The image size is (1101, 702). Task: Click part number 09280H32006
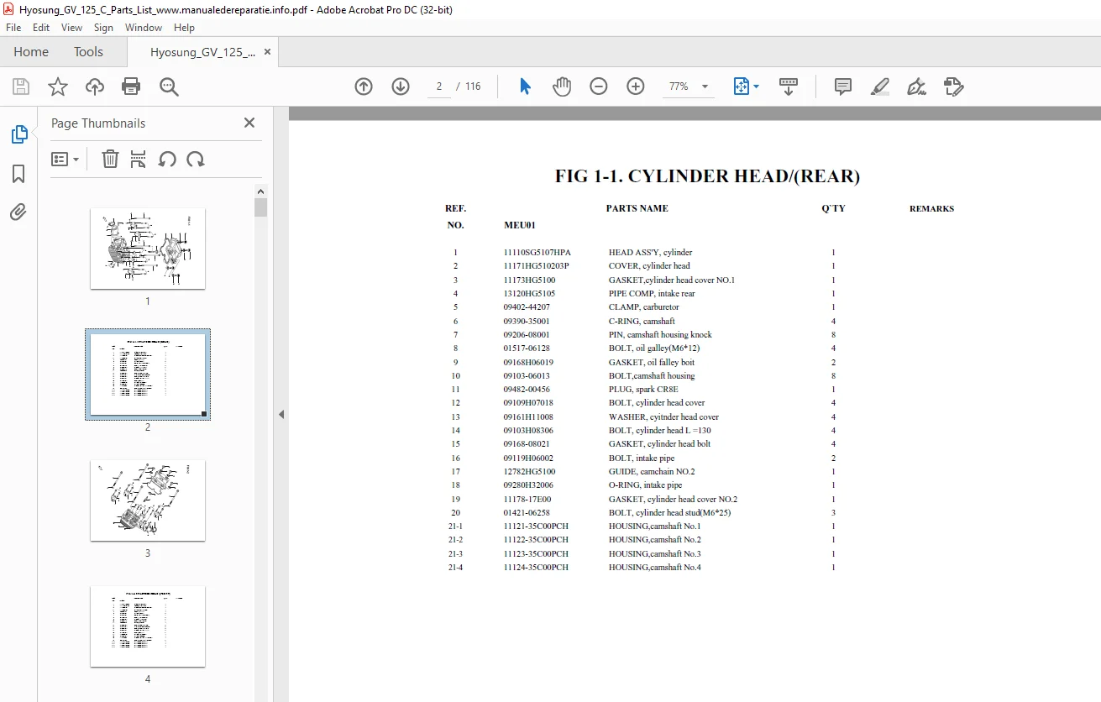pos(528,485)
